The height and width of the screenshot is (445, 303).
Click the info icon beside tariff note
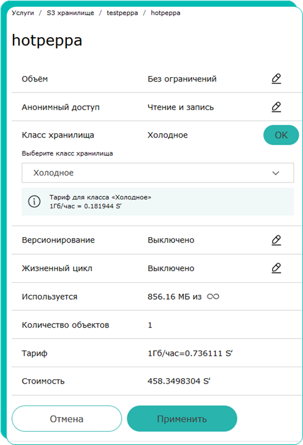pos(34,201)
